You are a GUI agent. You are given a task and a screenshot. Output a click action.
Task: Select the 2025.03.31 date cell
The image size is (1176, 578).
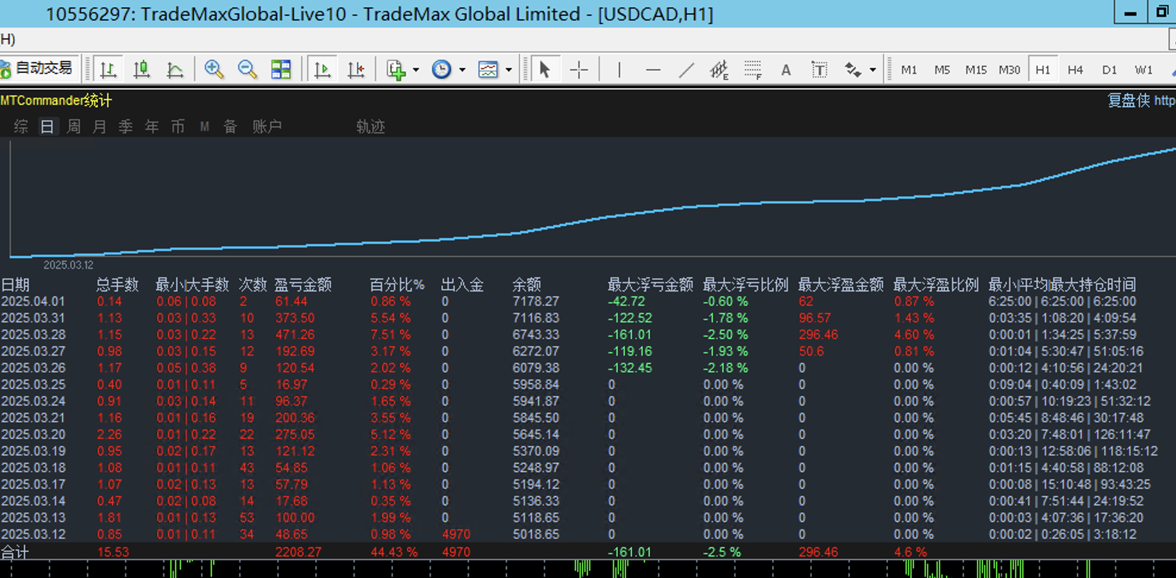click(33, 318)
